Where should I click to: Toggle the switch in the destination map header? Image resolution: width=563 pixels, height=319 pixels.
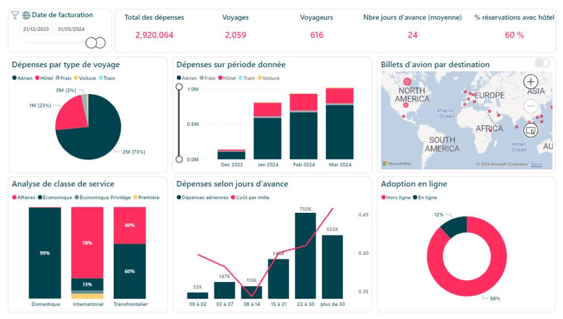tap(542, 63)
